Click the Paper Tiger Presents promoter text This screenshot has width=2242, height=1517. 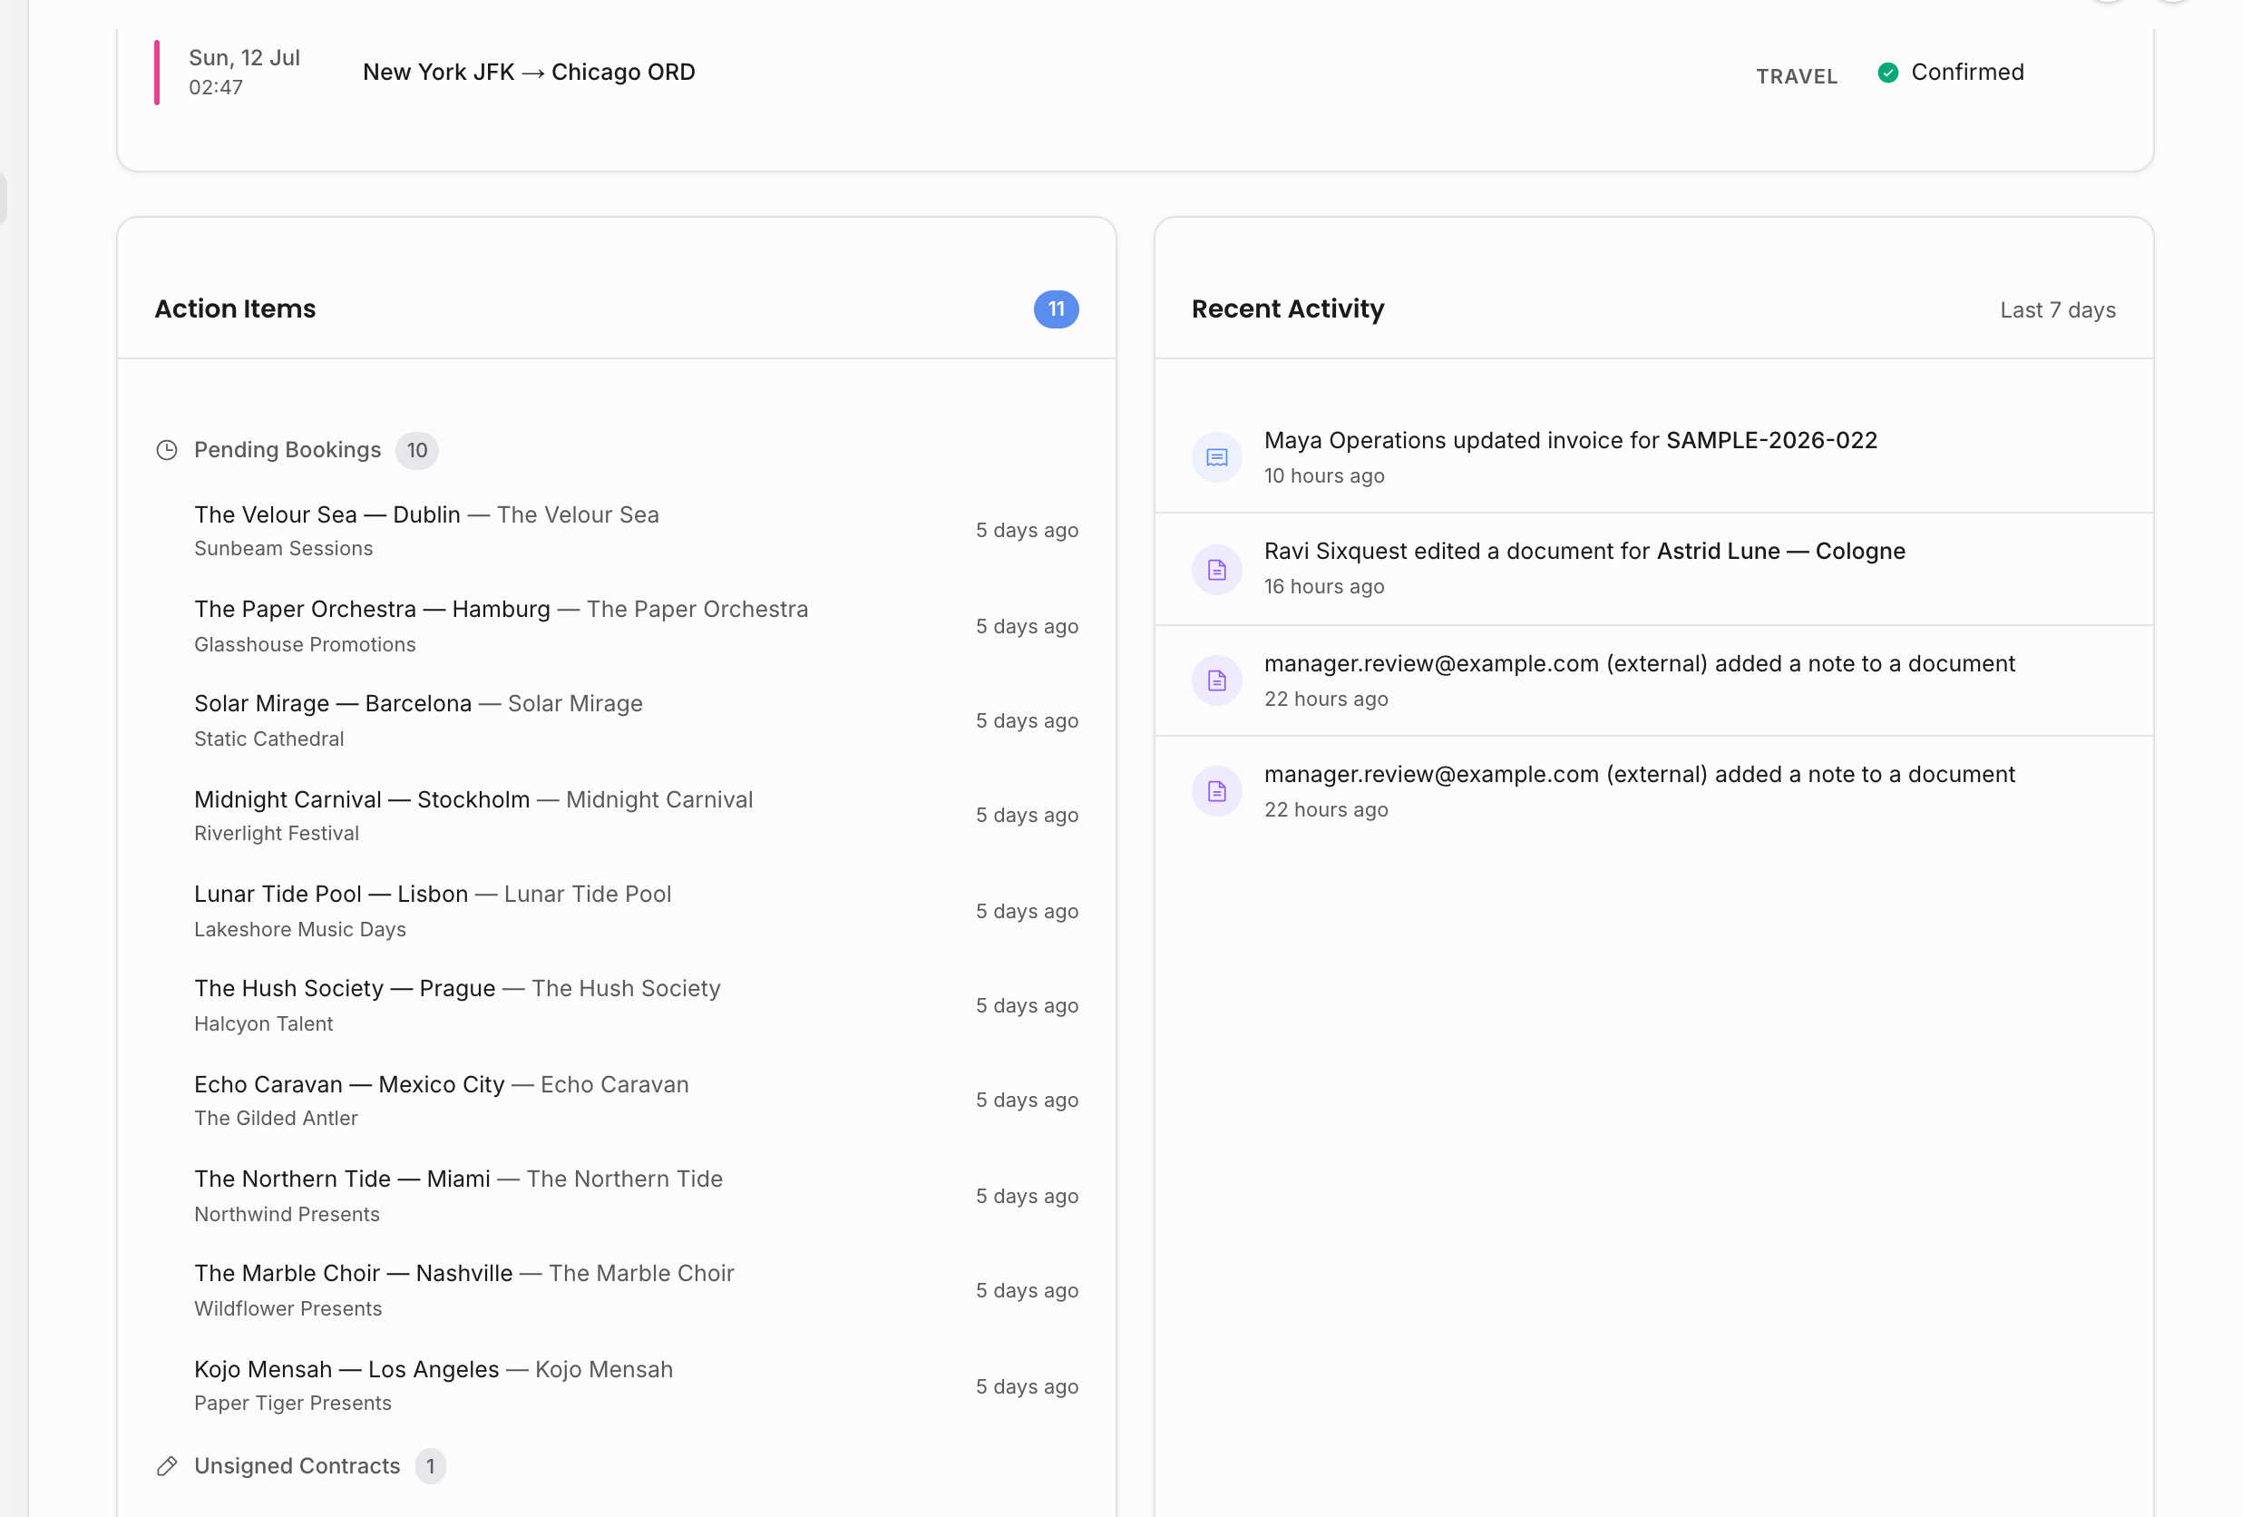292,1403
